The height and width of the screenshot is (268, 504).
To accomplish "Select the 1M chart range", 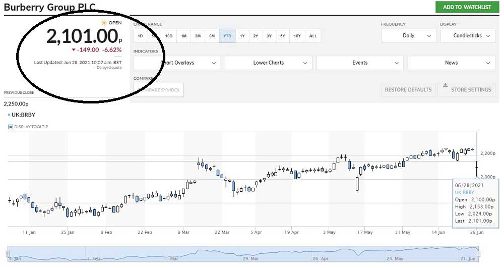I will click(183, 36).
